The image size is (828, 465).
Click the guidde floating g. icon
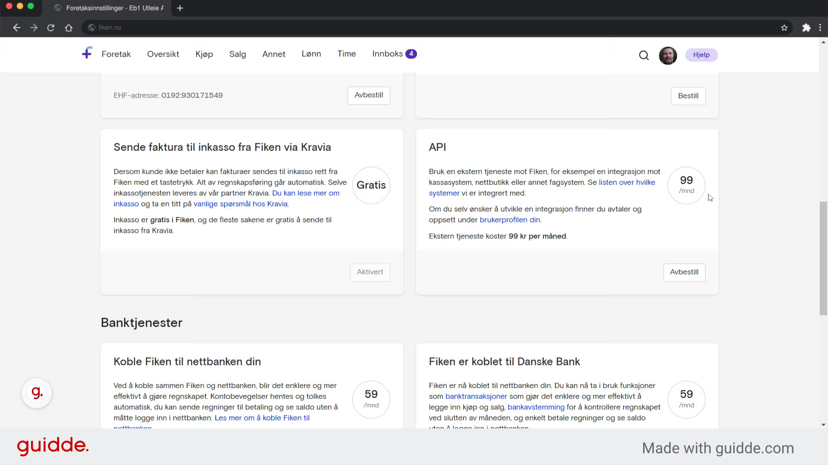coord(37,393)
